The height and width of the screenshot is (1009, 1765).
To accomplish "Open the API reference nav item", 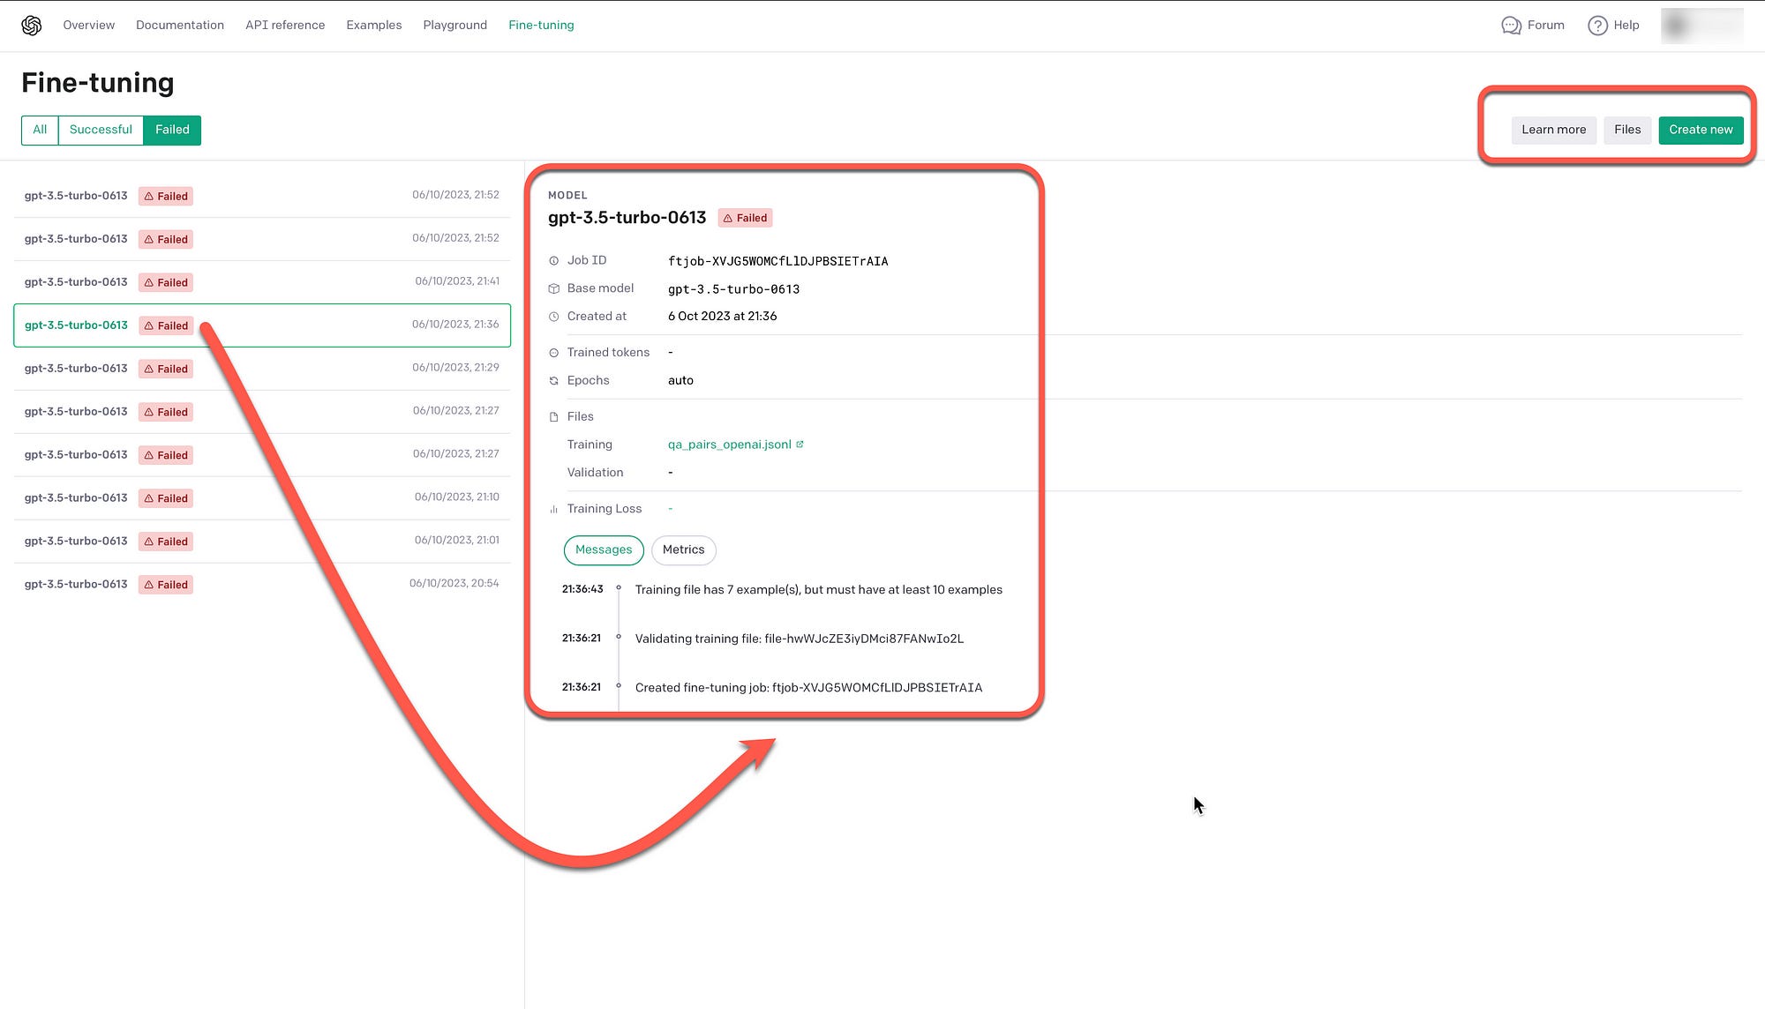I will click(285, 26).
